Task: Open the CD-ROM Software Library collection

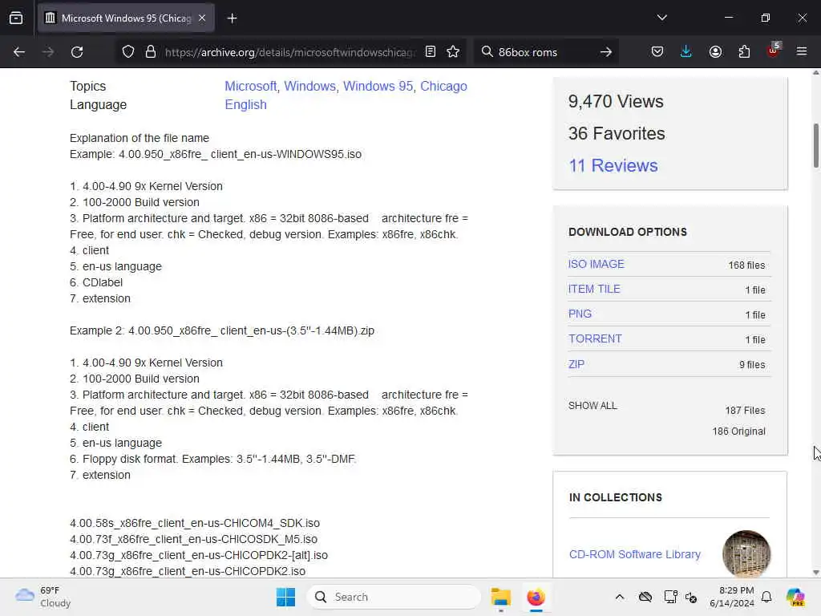Action: pos(635,554)
